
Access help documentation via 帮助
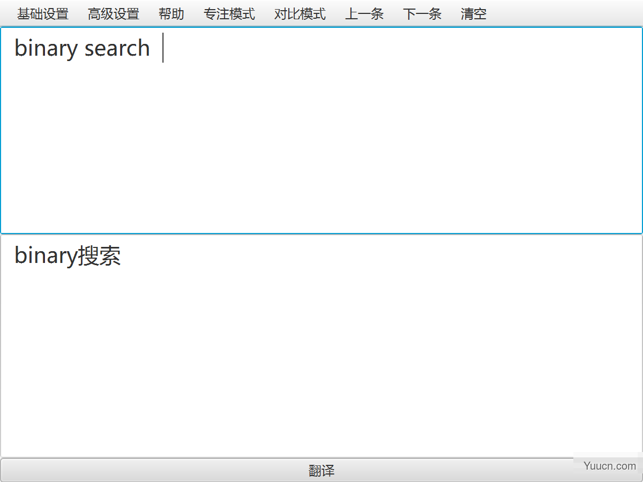click(x=171, y=14)
